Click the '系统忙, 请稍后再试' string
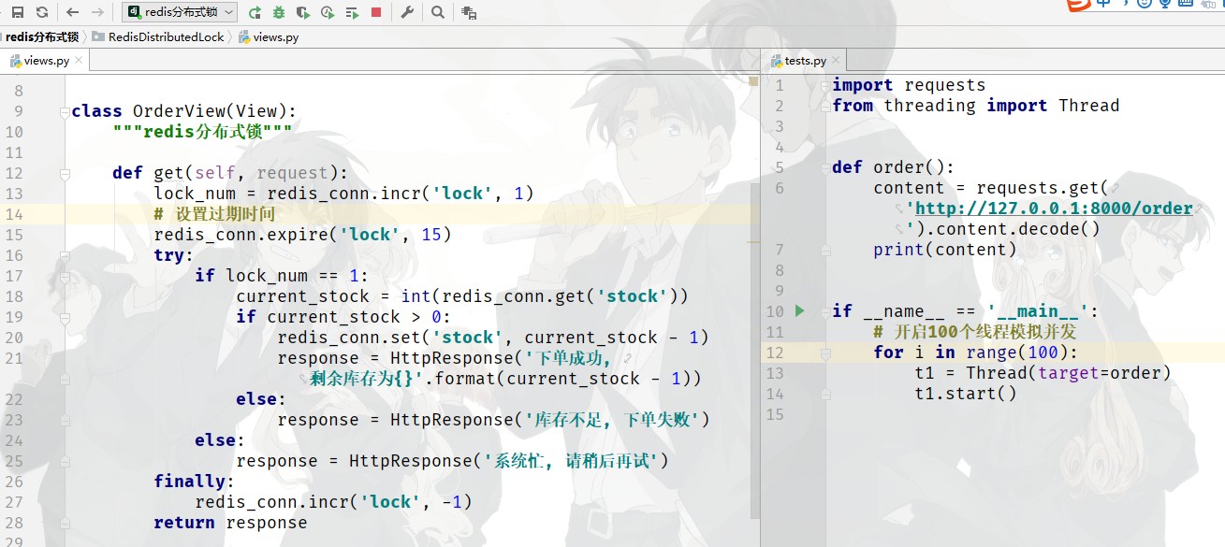The height and width of the screenshot is (547, 1225). point(572,461)
